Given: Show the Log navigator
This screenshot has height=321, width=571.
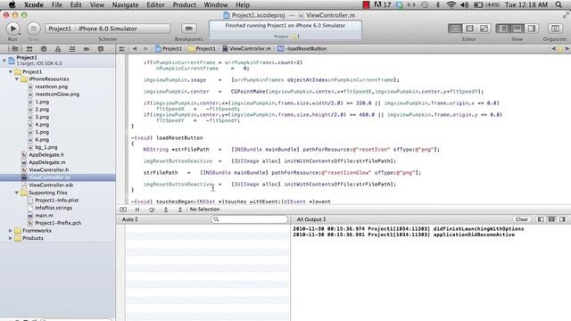Looking at the screenshot, I should [x=101, y=49].
